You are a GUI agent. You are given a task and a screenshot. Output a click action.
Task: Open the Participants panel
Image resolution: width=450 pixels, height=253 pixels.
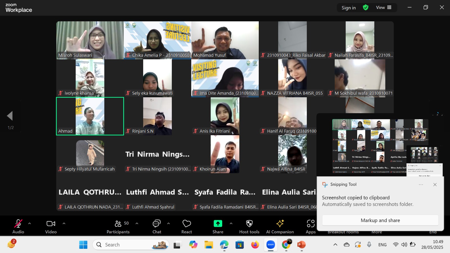[x=118, y=226]
